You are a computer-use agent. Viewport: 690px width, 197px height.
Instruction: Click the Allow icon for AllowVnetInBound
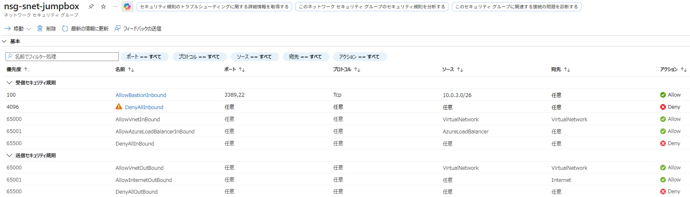tap(663, 119)
